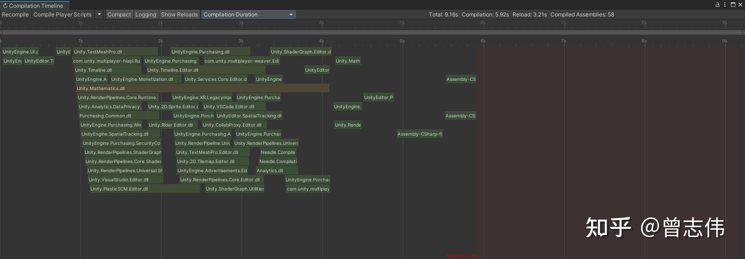Toggle the Logging option

[146, 15]
